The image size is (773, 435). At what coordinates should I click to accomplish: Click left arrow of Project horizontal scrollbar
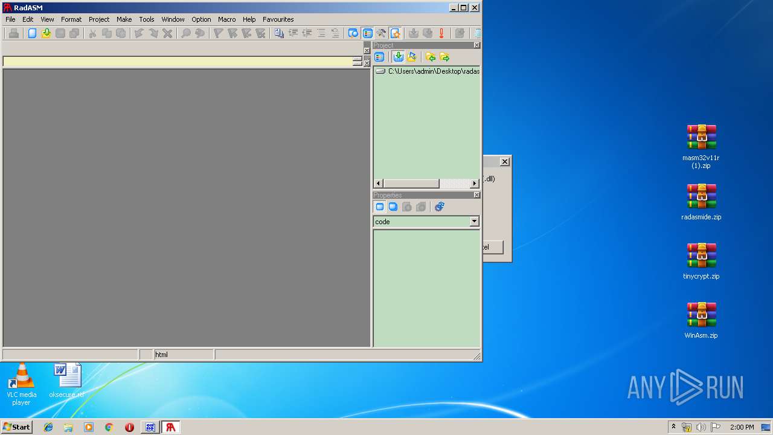(379, 183)
